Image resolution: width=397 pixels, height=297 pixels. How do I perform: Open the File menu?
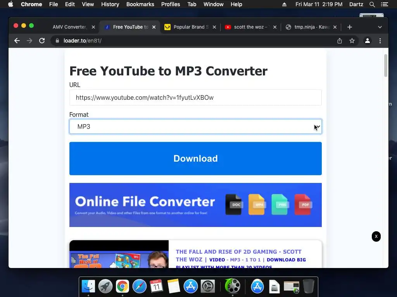[x=54, y=4]
